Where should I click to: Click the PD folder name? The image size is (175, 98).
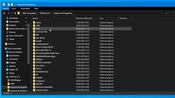[x=37, y=75]
